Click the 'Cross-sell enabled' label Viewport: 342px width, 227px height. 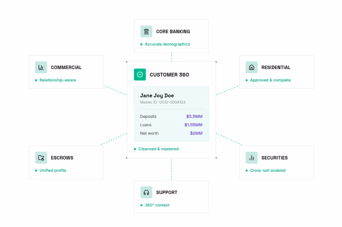coord(268,171)
